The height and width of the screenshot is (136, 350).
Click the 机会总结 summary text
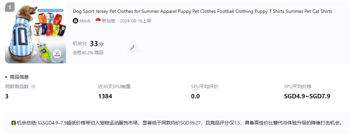(179, 122)
